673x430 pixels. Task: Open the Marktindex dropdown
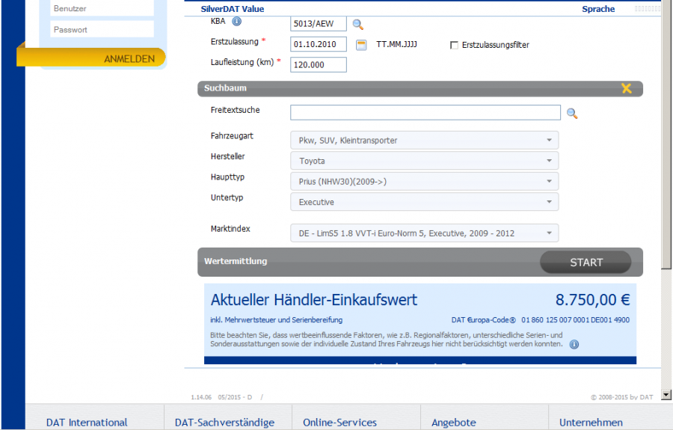(x=424, y=233)
